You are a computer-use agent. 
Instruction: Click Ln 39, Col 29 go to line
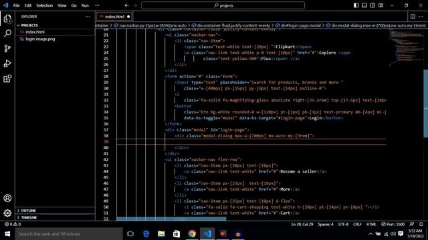click(302, 224)
